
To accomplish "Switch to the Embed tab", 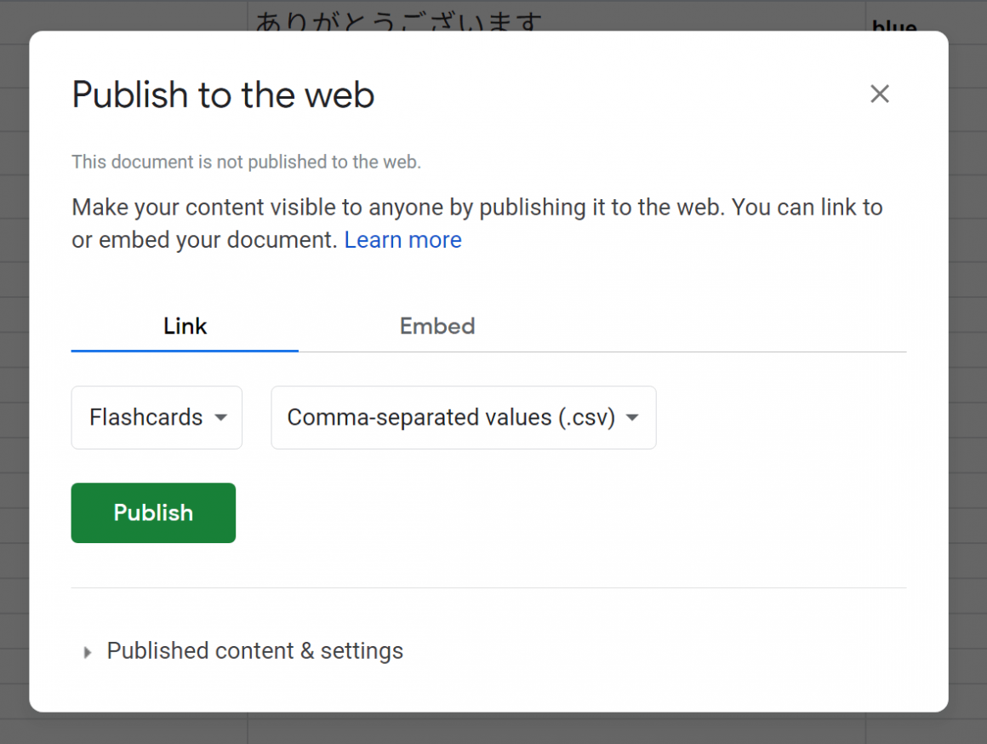I will coord(436,326).
